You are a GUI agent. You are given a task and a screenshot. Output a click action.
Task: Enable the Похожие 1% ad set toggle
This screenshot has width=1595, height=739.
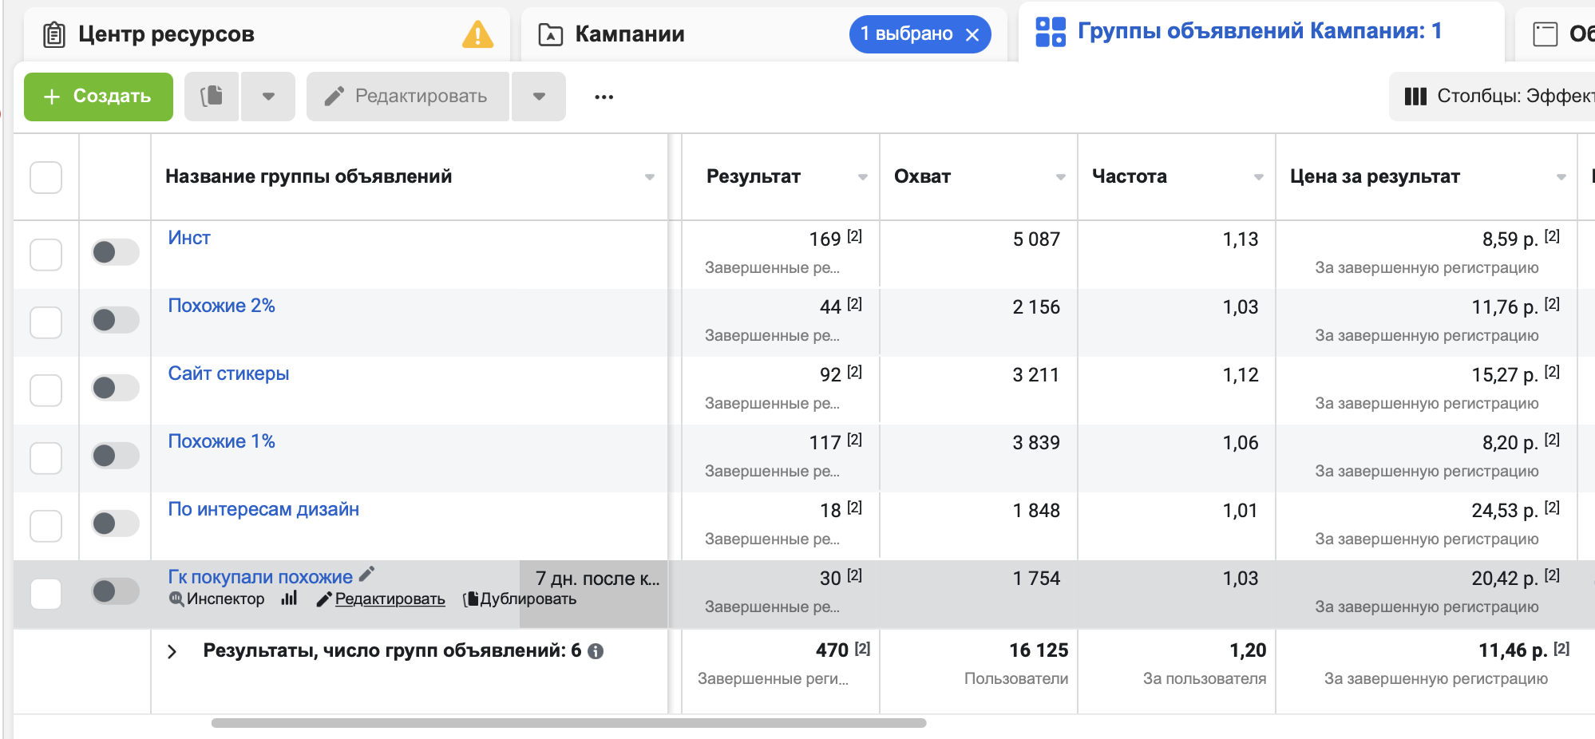(115, 456)
